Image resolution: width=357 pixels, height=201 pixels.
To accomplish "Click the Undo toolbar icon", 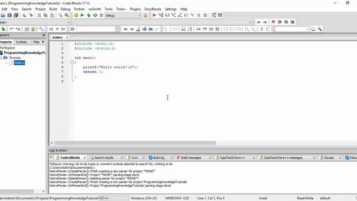I will 24,15.
